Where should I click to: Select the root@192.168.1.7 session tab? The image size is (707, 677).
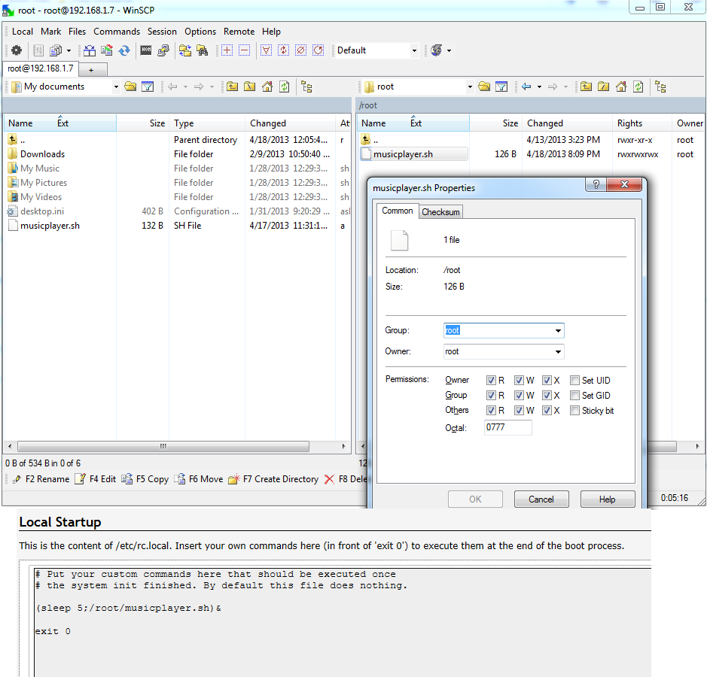point(41,68)
